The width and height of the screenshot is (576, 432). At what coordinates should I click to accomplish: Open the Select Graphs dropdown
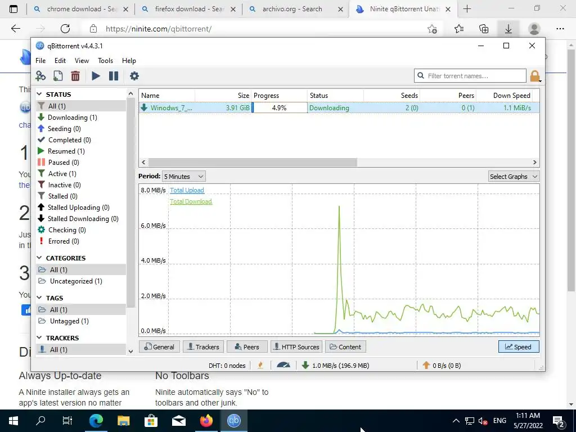tap(514, 176)
